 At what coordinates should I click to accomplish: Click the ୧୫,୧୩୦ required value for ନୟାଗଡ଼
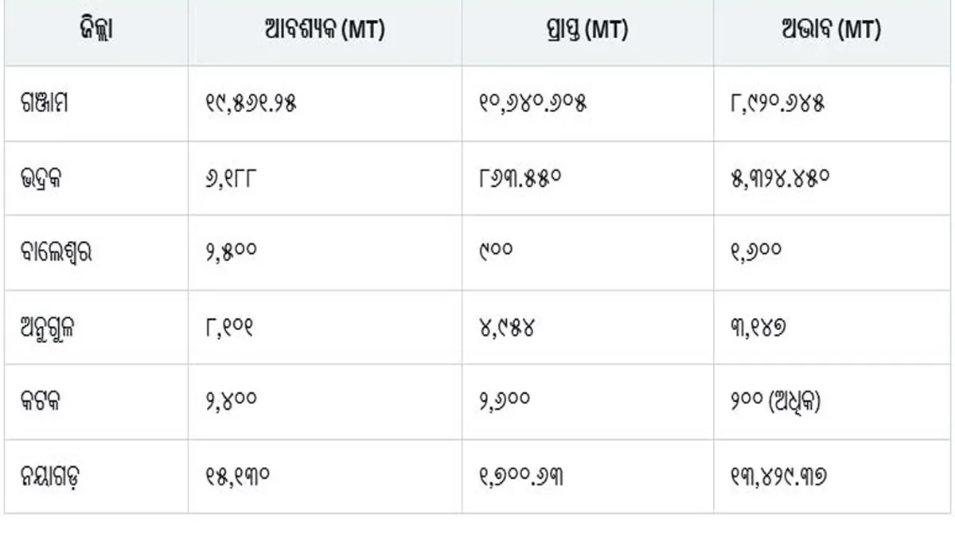click(x=237, y=477)
